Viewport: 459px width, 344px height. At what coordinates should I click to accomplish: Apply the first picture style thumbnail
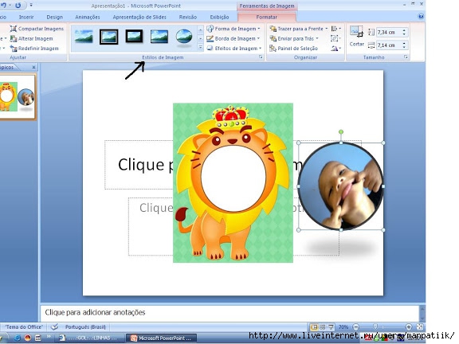coord(84,37)
